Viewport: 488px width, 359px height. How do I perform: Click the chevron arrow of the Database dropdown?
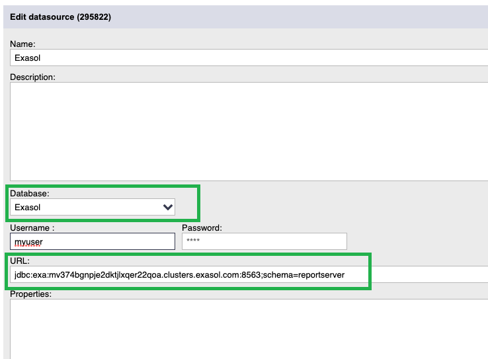168,207
